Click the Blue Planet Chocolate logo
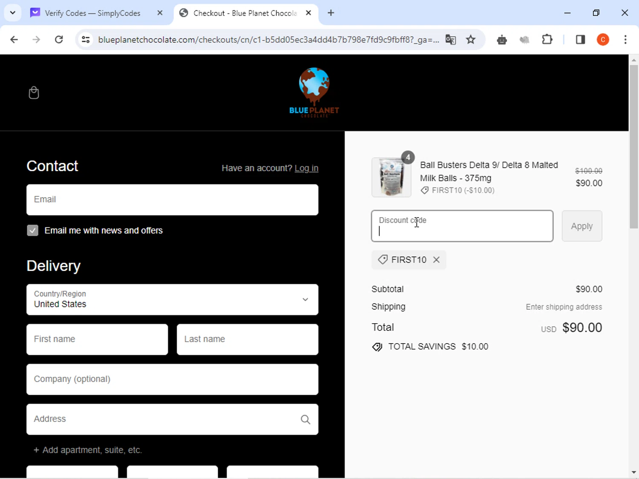This screenshot has width=639, height=479. [x=314, y=92]
